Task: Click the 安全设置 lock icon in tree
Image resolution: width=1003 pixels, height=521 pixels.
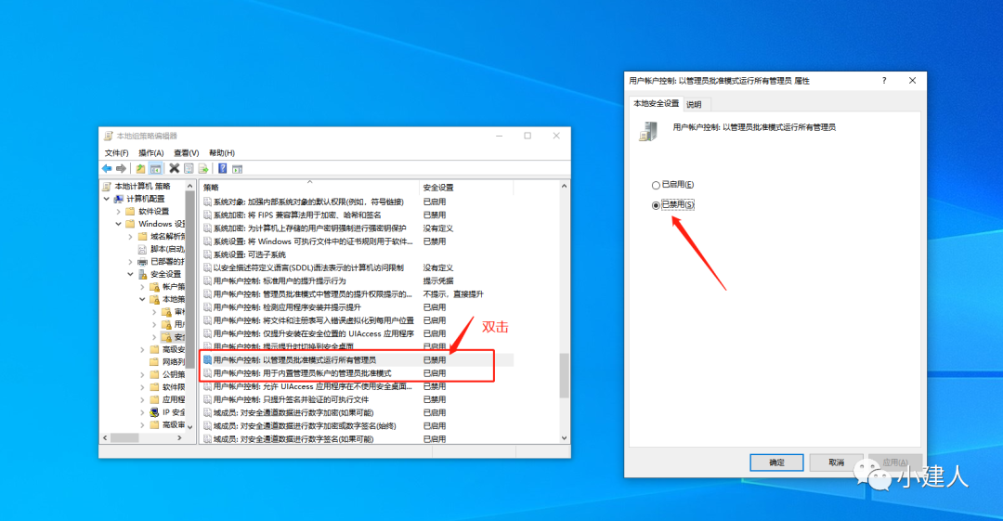Action: click(x=143, y=274)
